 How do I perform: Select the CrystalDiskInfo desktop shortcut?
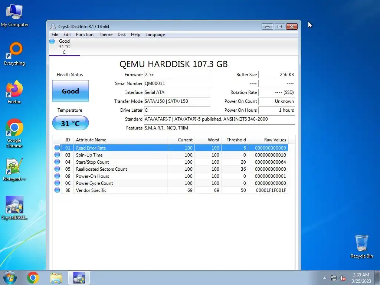14,208
